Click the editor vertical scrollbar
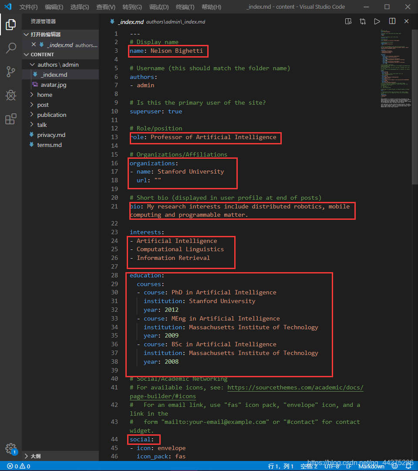Image resolution: width=418 pixels, height=471 pixels. coord(415,107)
